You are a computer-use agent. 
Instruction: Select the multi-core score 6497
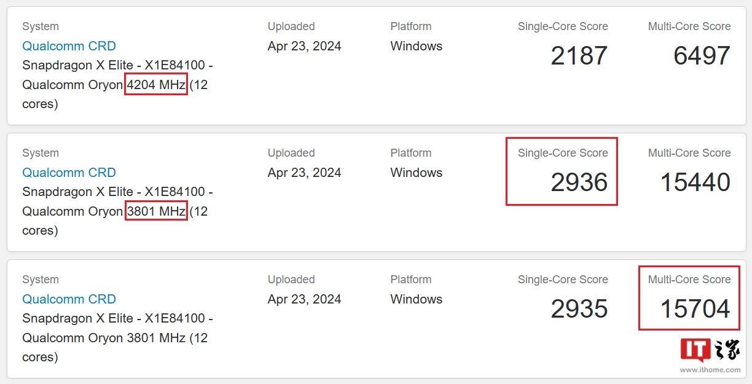coord(702,56)
